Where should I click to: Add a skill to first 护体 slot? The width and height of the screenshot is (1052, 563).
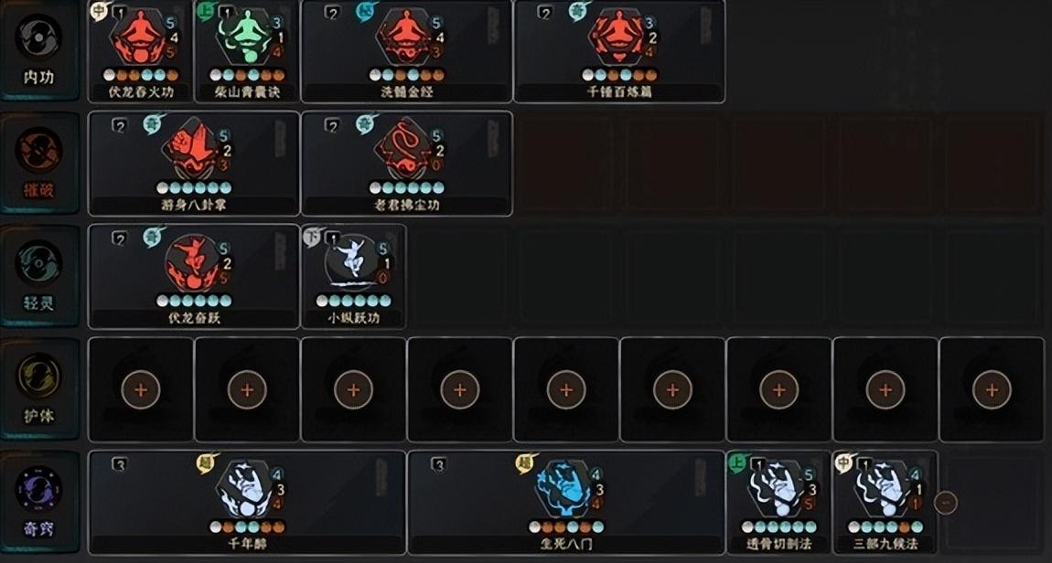[141, 389]
